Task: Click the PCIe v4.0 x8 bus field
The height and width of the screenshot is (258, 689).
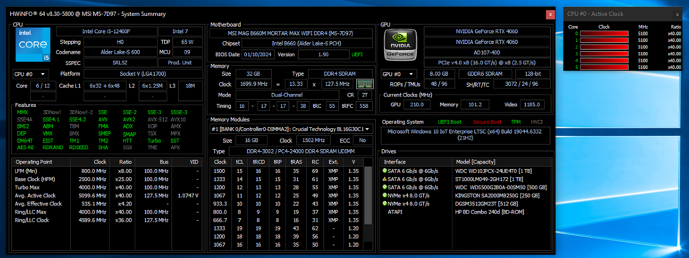Action: (487, 63)
